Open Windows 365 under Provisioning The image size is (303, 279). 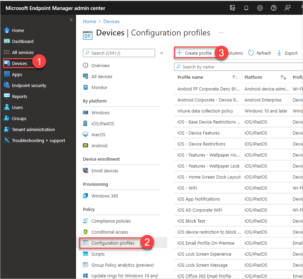(x=100, y=196)
